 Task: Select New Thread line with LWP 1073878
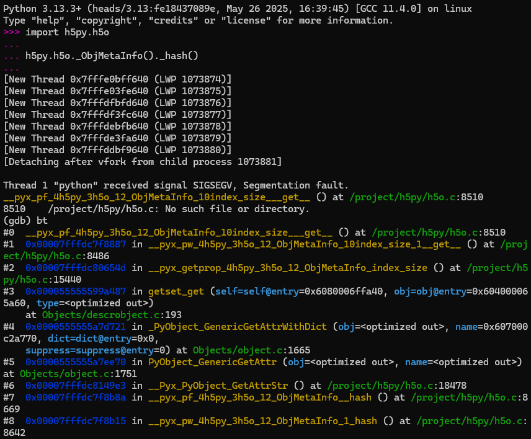[117, 126]
